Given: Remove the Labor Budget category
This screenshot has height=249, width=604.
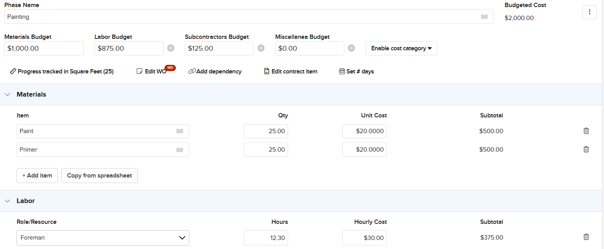Looking at the screenshot, I should click(x=170, y=48).
